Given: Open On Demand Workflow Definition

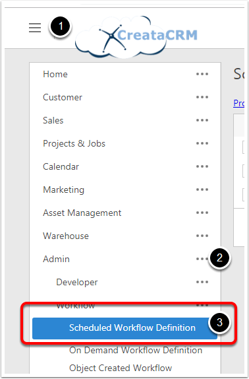Looking at the screenshot, I should pos(136,350).
